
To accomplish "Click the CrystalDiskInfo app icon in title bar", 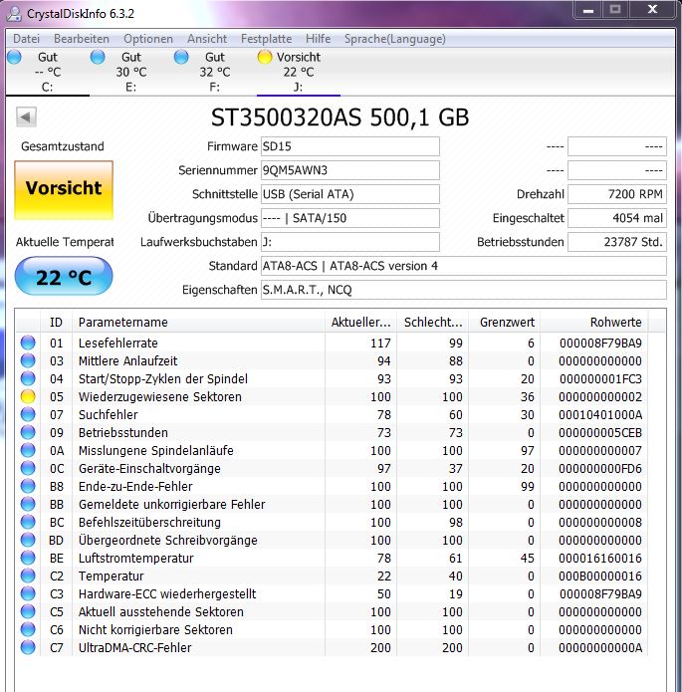I will click(x=15, y=13).
